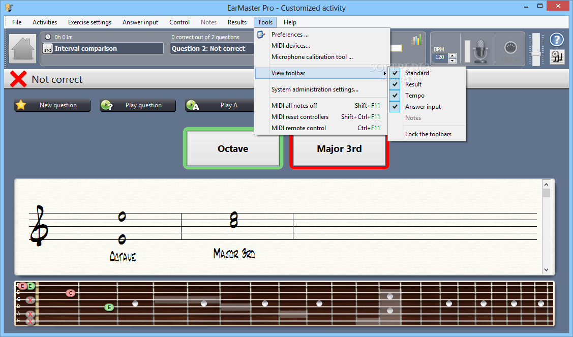Open the exercise settings gear-and-notes icon
This screenshot has height=337, width=573.
click(x=557, y=57)
